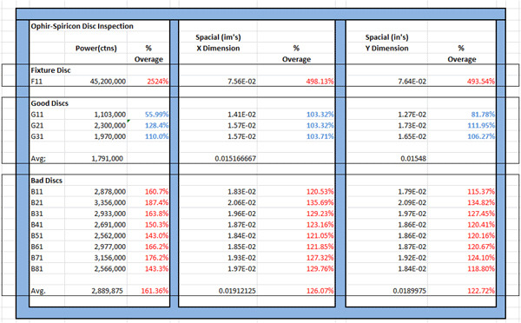The image size is (521, 323).
Task: Select the X Dimension column header
Action: (x=218, y=48)
